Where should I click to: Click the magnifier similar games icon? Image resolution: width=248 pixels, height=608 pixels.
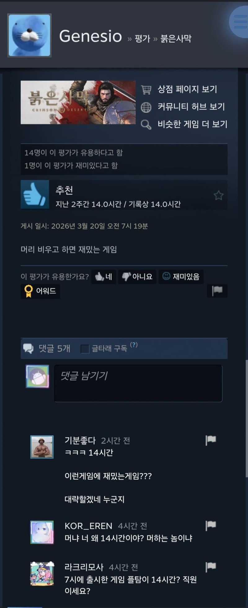[146, 125]
